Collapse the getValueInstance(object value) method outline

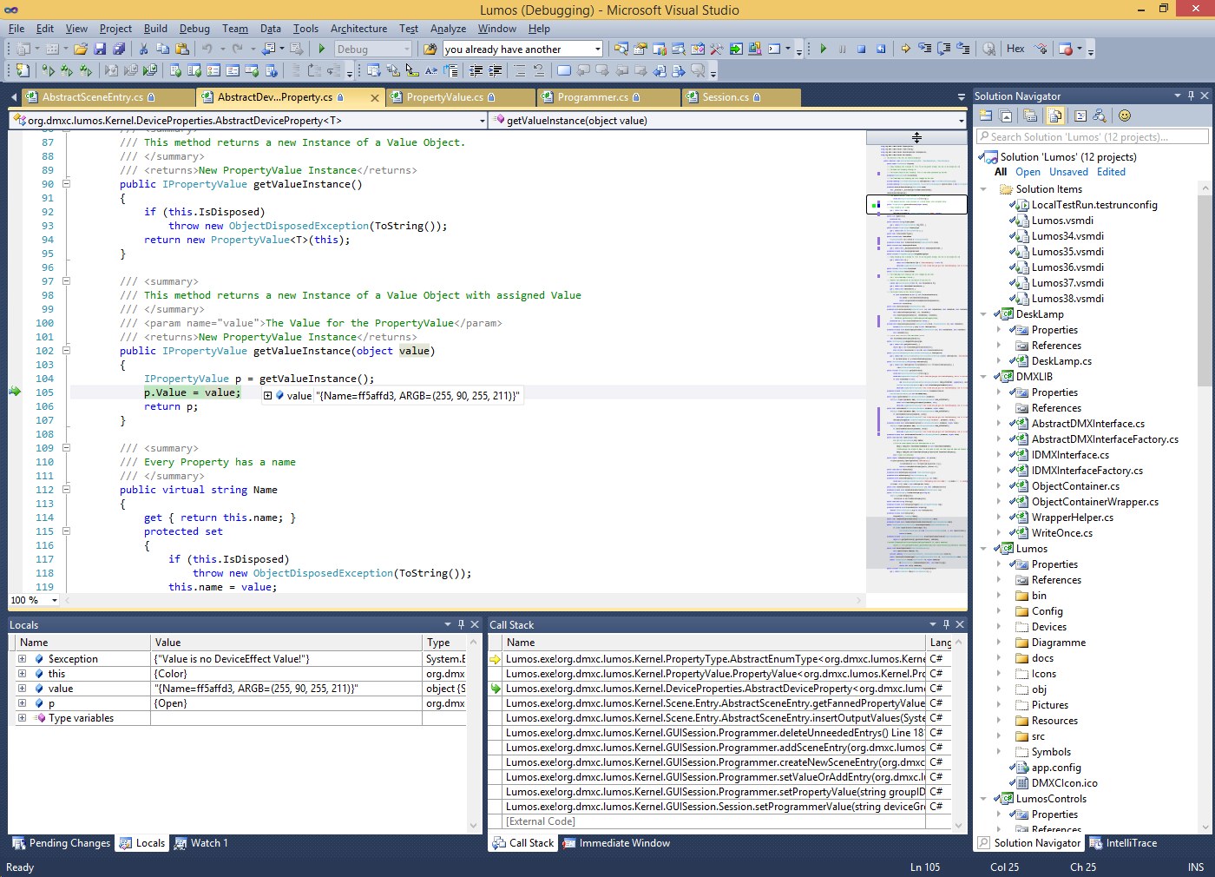coord(66,351)
